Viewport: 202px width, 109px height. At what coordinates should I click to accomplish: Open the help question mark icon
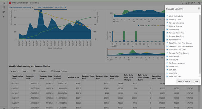point(199,3)
